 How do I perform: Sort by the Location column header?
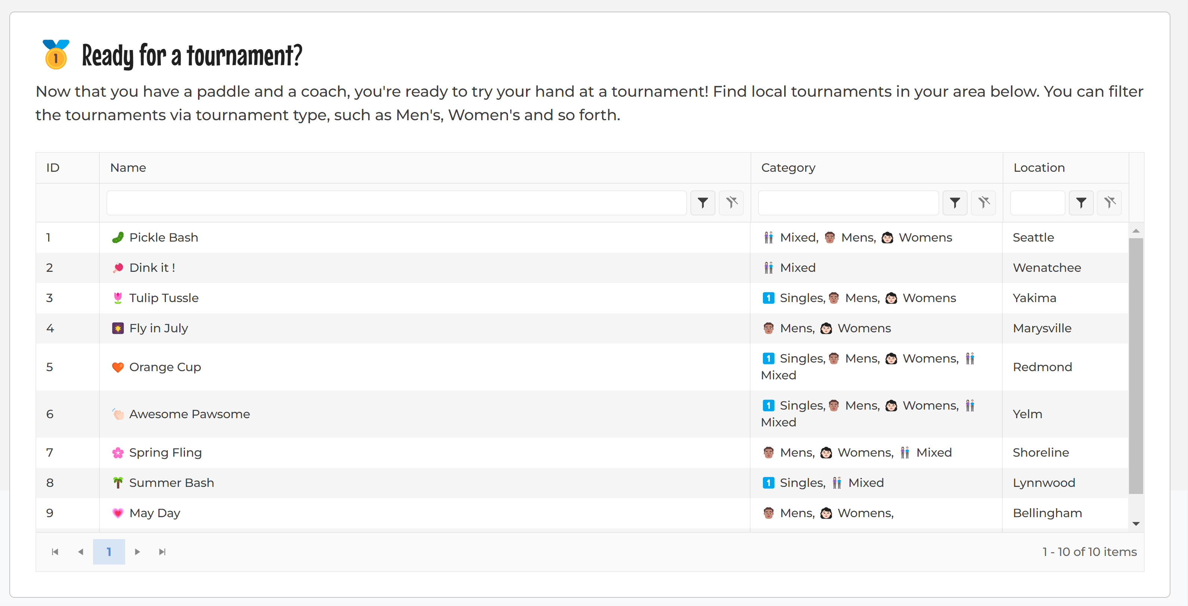[1066, 168]
